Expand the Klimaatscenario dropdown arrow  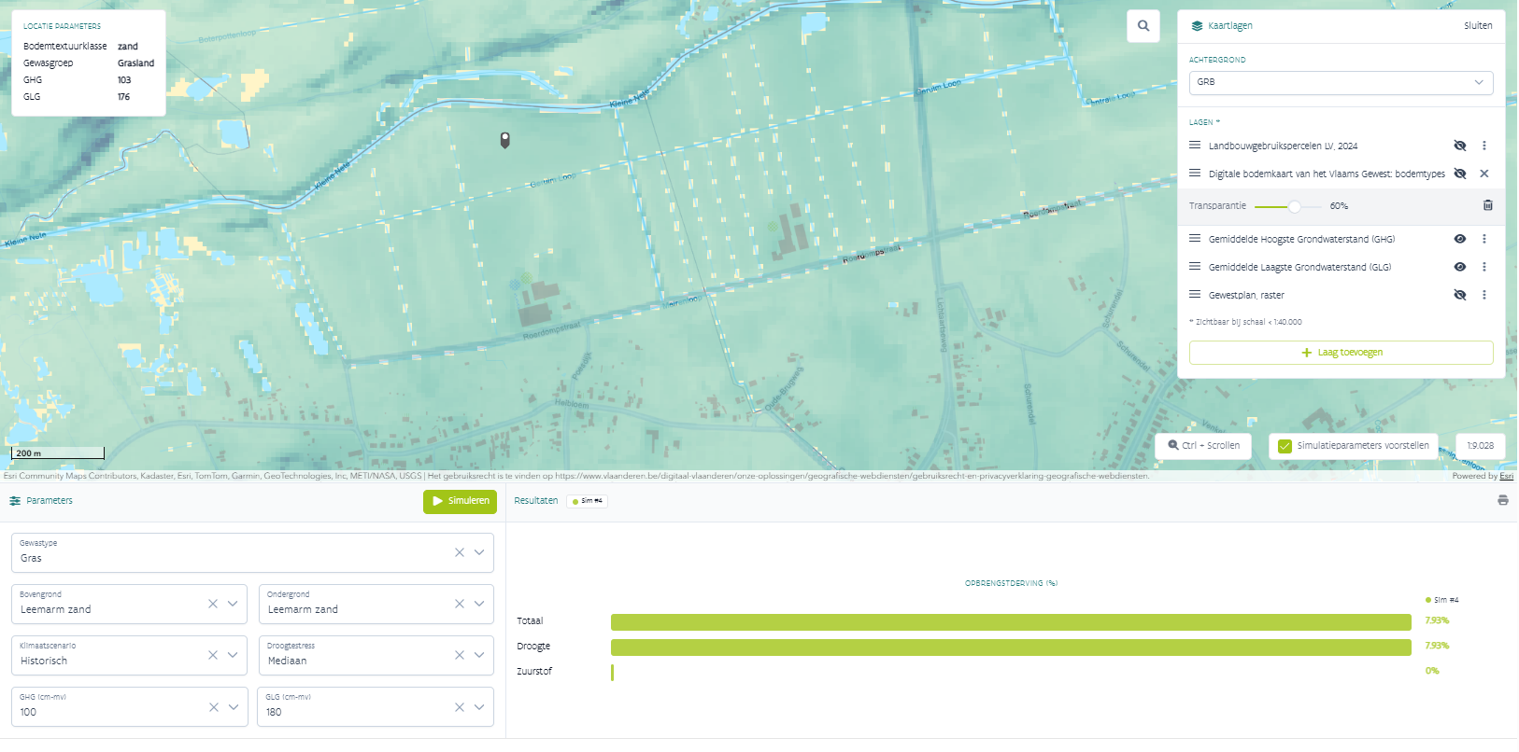pyautogui.click(x=233, y=655)
